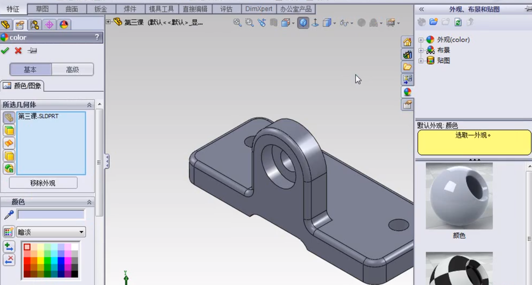Open the 曲面 surfaces tab

click(72, 9)
